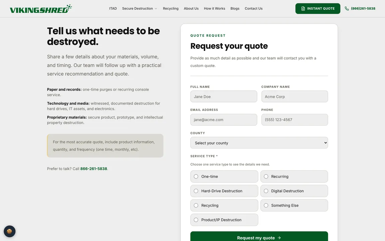Click the 'SERVICE TYPE *' label
Screen dimensions: 385x241
coord(204,156)
